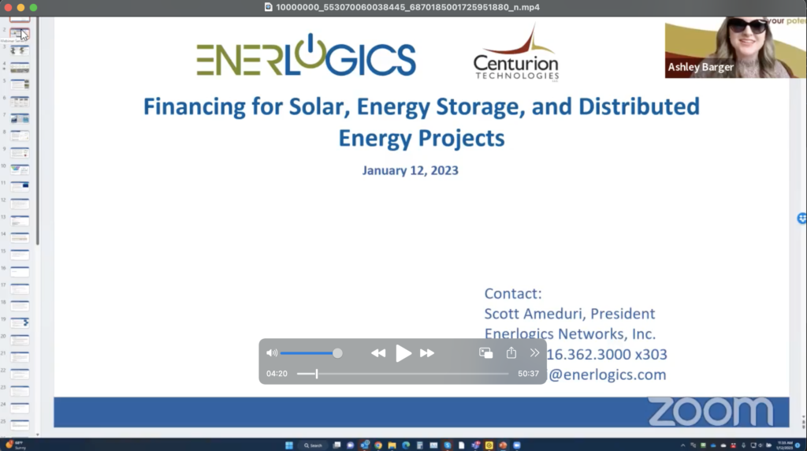807x451 pixels.
Task: Click the microphone icon in system tray
Action: [x=744, y=445]
